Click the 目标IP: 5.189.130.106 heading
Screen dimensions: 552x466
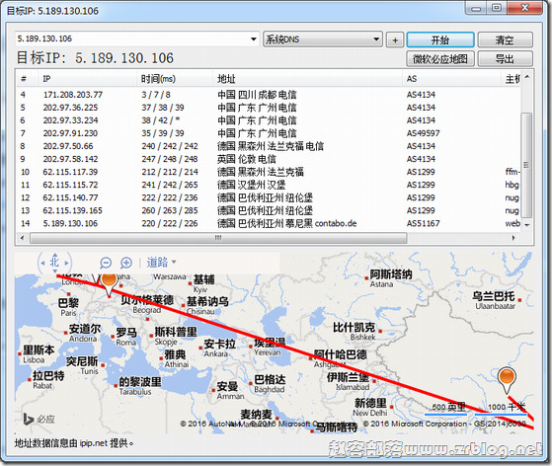click(95, 57)
